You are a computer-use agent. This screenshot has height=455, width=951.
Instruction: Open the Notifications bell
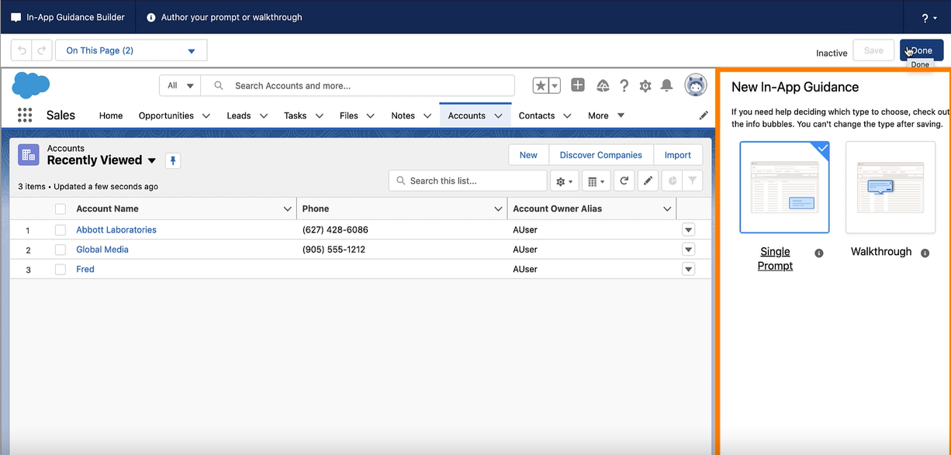pos(666,85)
